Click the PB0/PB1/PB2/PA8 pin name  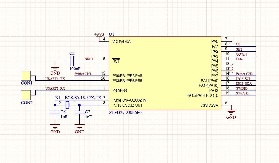pos(127,76)
